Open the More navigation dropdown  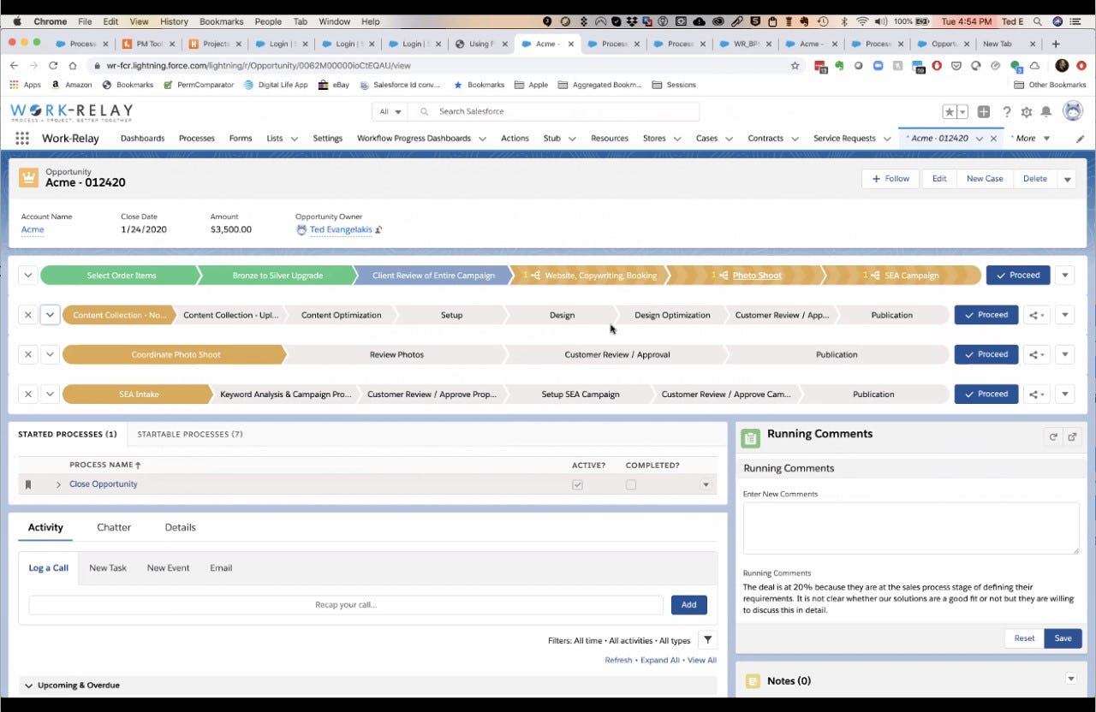pos(1030,138)
